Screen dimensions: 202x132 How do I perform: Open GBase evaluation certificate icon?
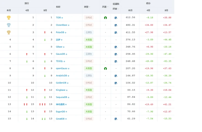pos(116,47)
